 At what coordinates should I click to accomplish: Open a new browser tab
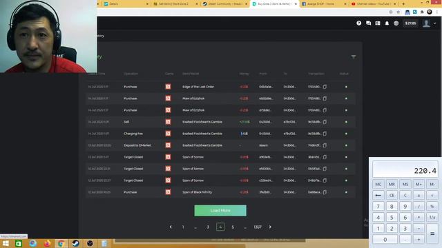[403, 4]
